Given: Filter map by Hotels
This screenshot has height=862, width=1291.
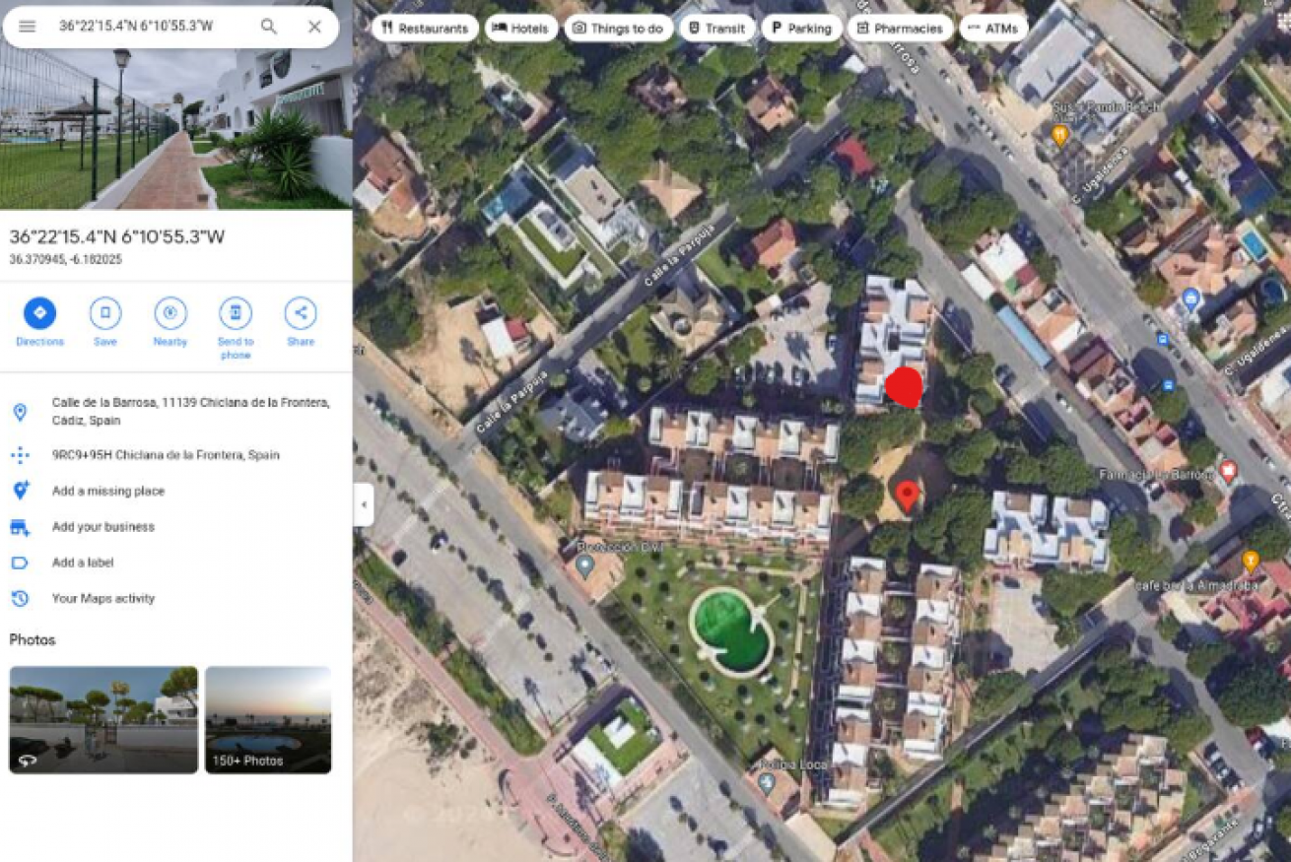Looking at the screenshot, I should coord(520,29).
